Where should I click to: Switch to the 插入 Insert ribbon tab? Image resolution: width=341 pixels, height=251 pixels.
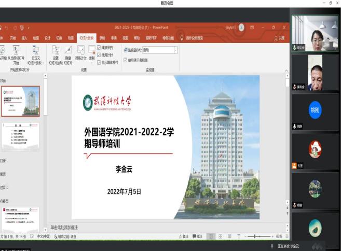(x=24, y=38)
